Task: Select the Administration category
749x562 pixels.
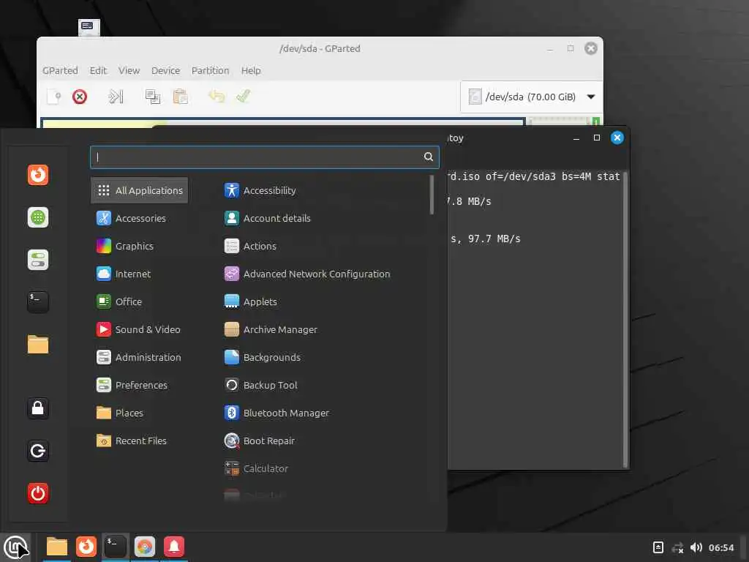Action: click(139, 357)
